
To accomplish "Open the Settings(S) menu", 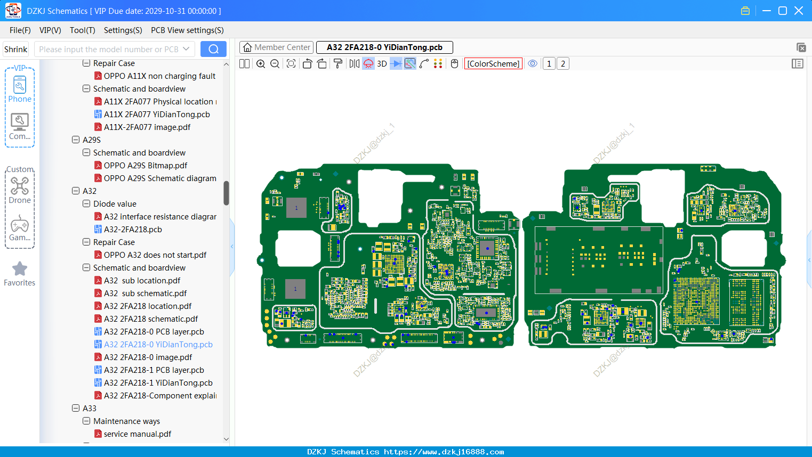I will [123, 30].
